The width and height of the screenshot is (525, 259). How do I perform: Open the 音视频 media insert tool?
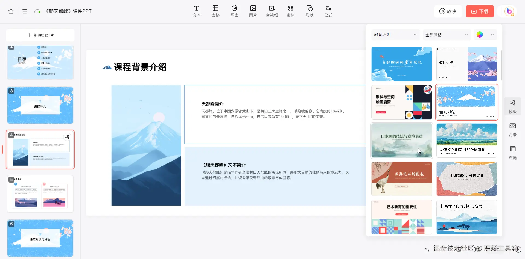tap(272, 11)
